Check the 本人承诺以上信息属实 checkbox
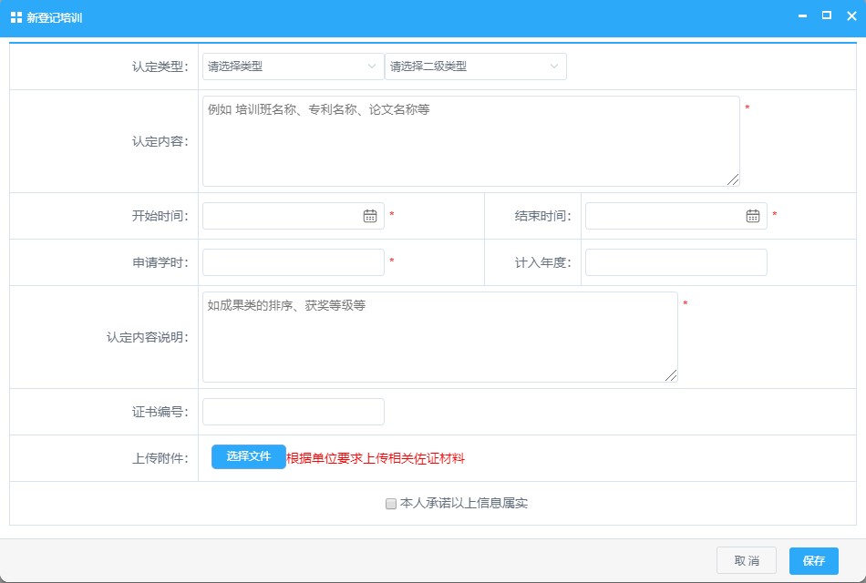 [391, 503]
